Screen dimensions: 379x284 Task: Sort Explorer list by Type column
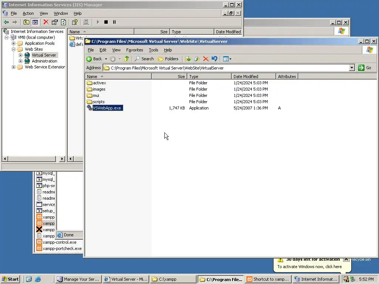pyautogui.click(x=209, y=77)
